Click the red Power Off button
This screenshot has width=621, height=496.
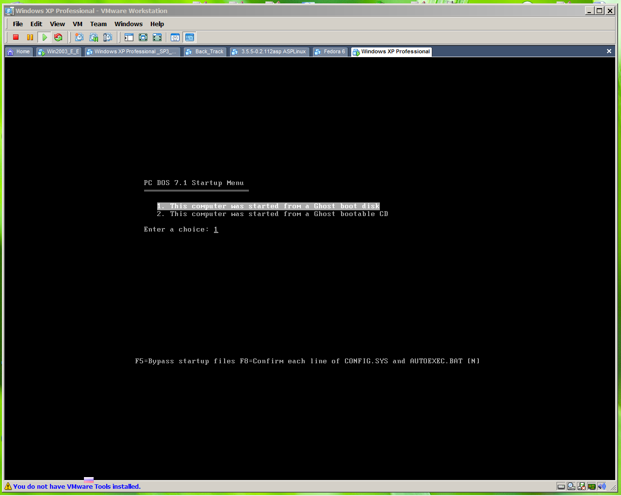(16, 37)
